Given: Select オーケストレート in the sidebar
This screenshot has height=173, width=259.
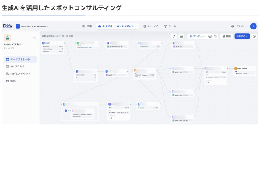Looking at the screenshot, I should (x=20, y=59).
